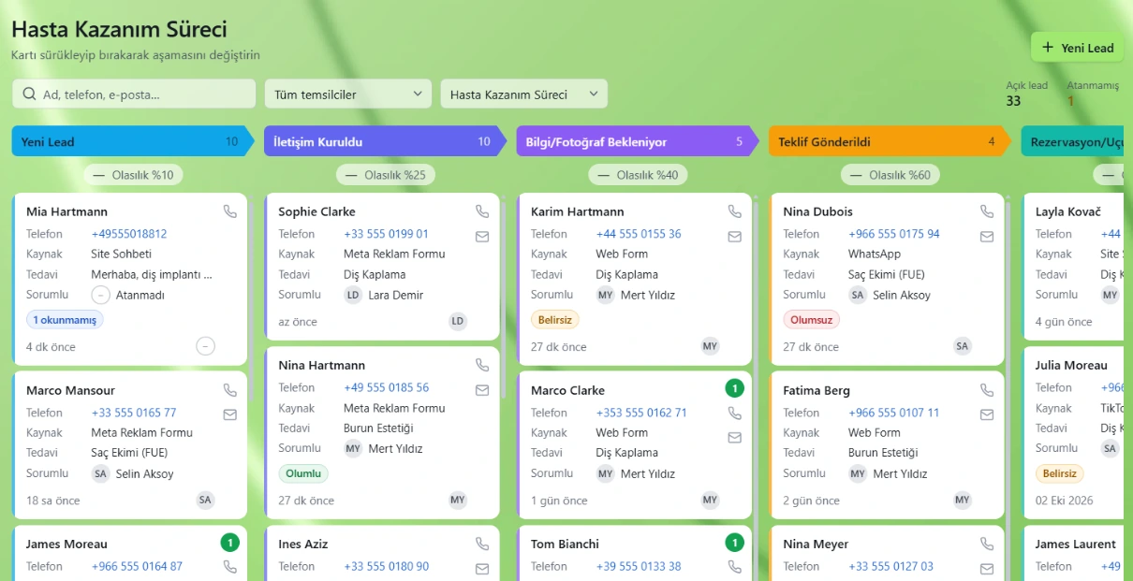Click phone icon on Fatima Berg card

tap(987, 390)
